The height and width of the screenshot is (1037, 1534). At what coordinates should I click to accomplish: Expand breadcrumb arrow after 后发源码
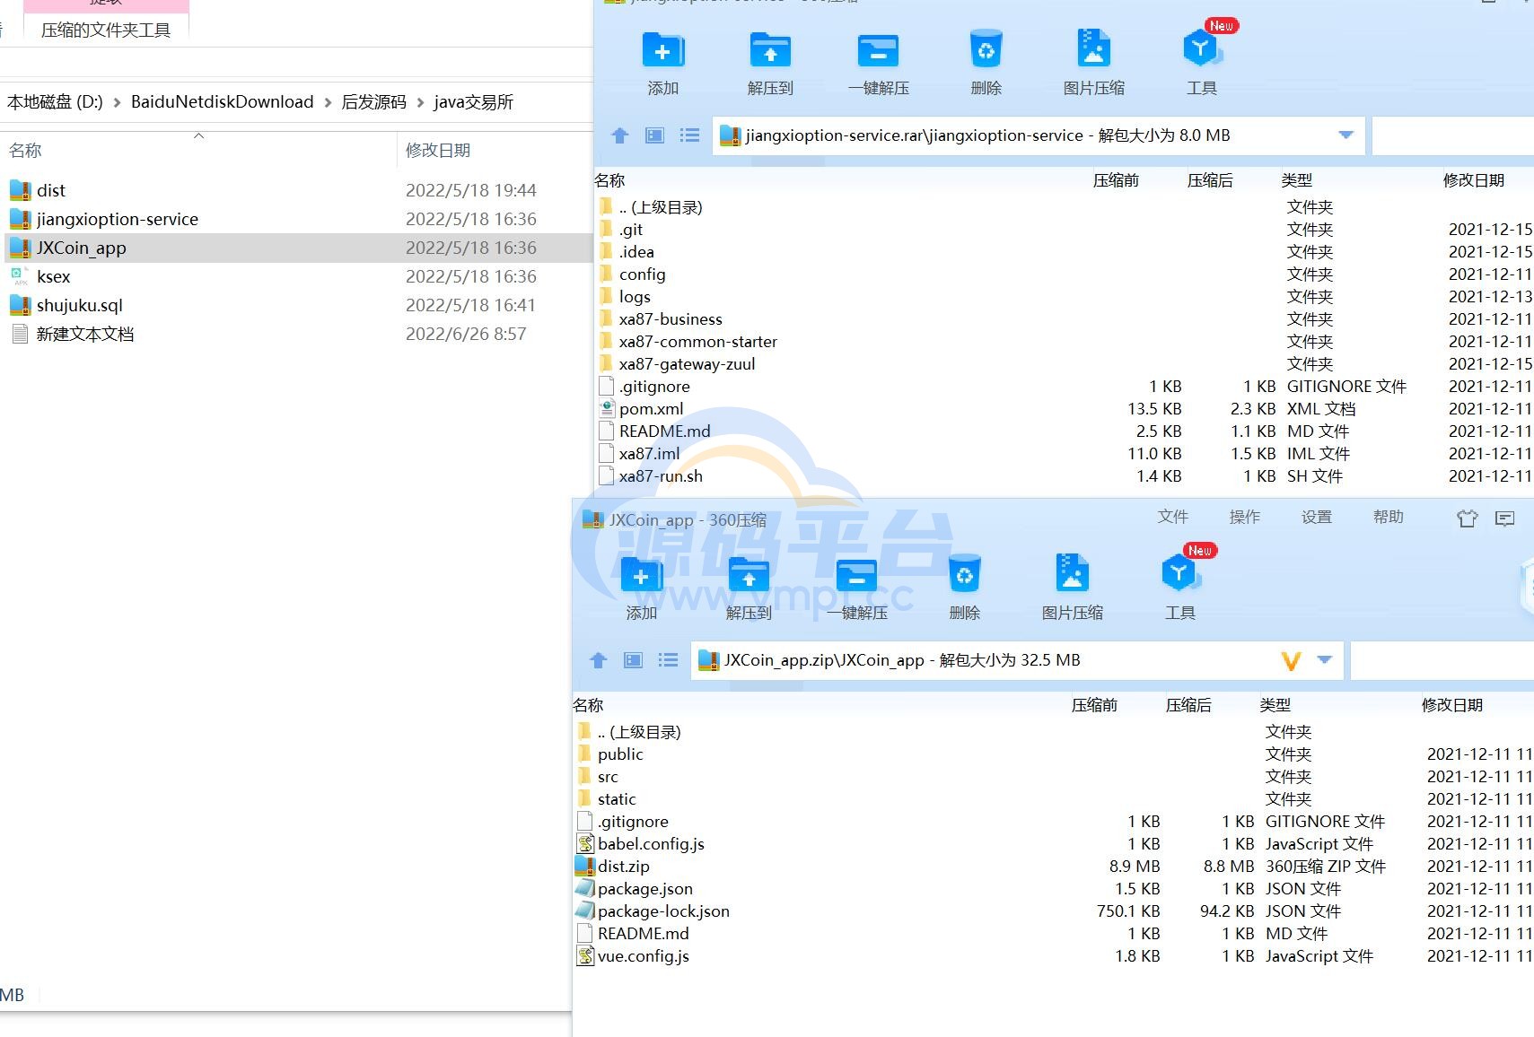click(420, 102)
